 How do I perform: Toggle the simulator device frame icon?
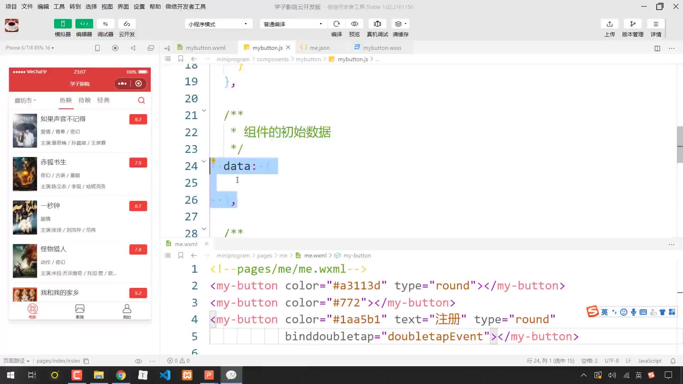[x=97, y=48]
